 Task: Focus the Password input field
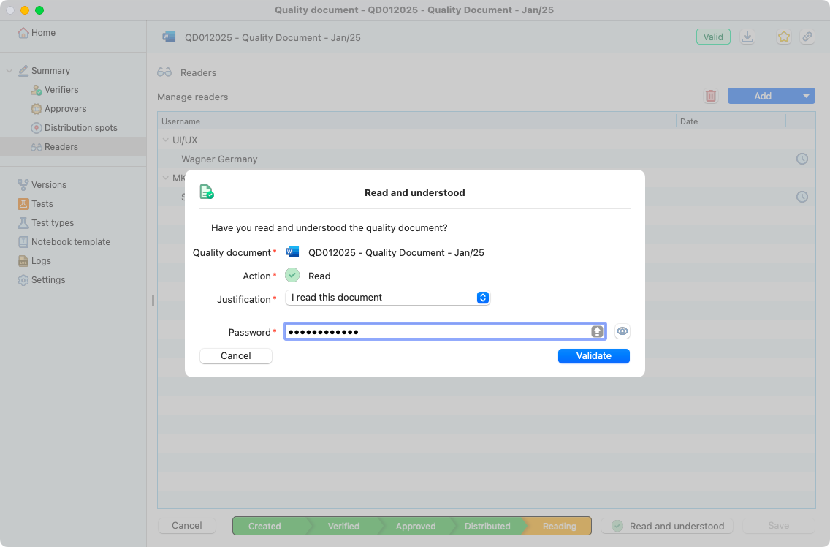coord(445,332)
